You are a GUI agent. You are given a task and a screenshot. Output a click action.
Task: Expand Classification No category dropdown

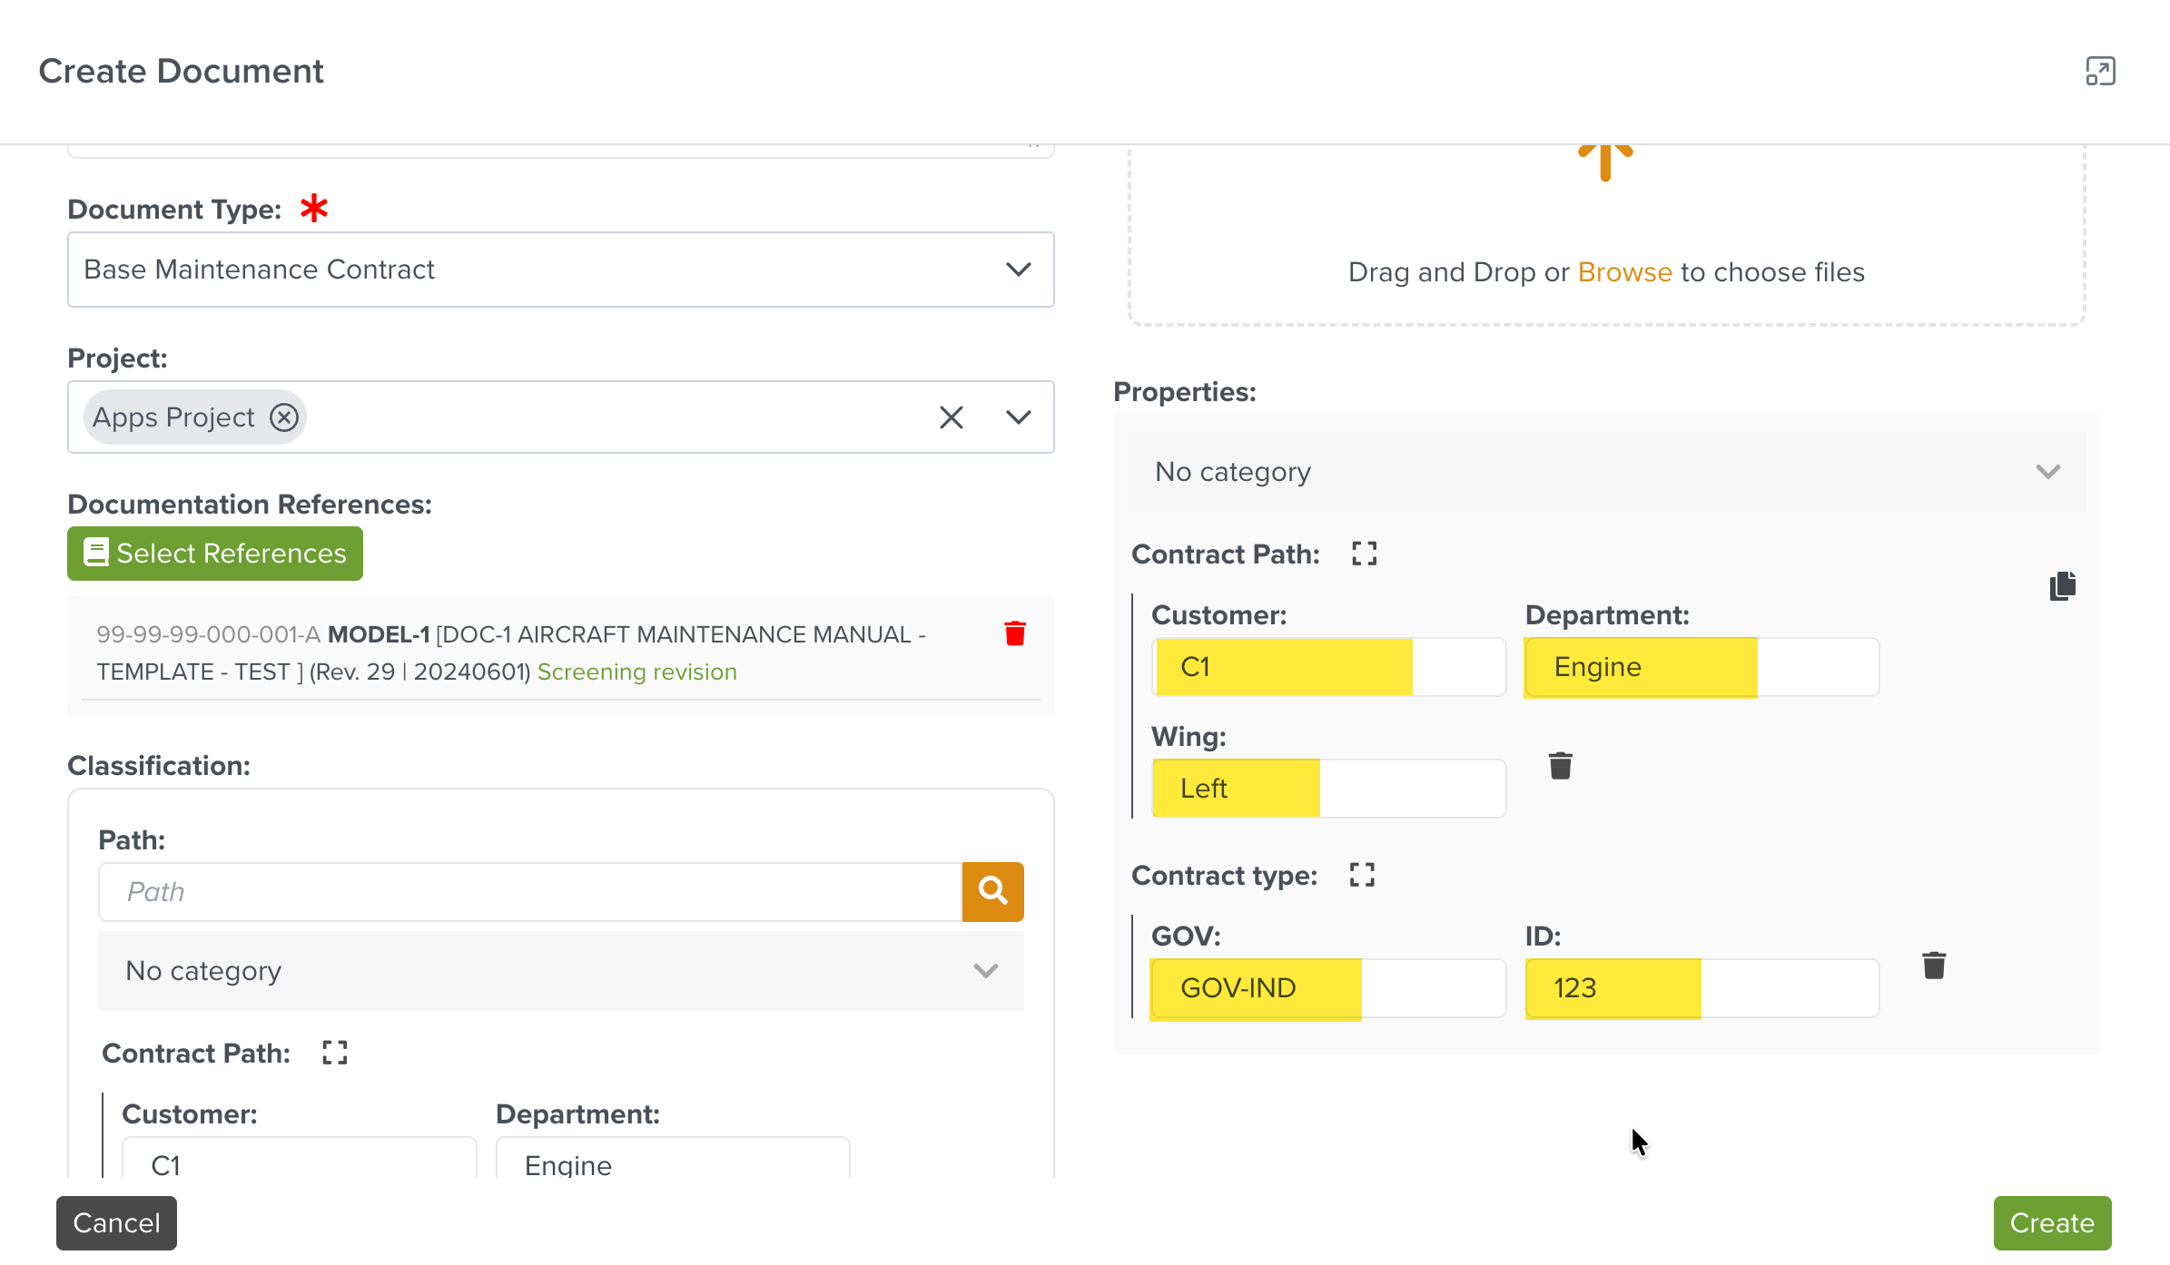(985, 971)
